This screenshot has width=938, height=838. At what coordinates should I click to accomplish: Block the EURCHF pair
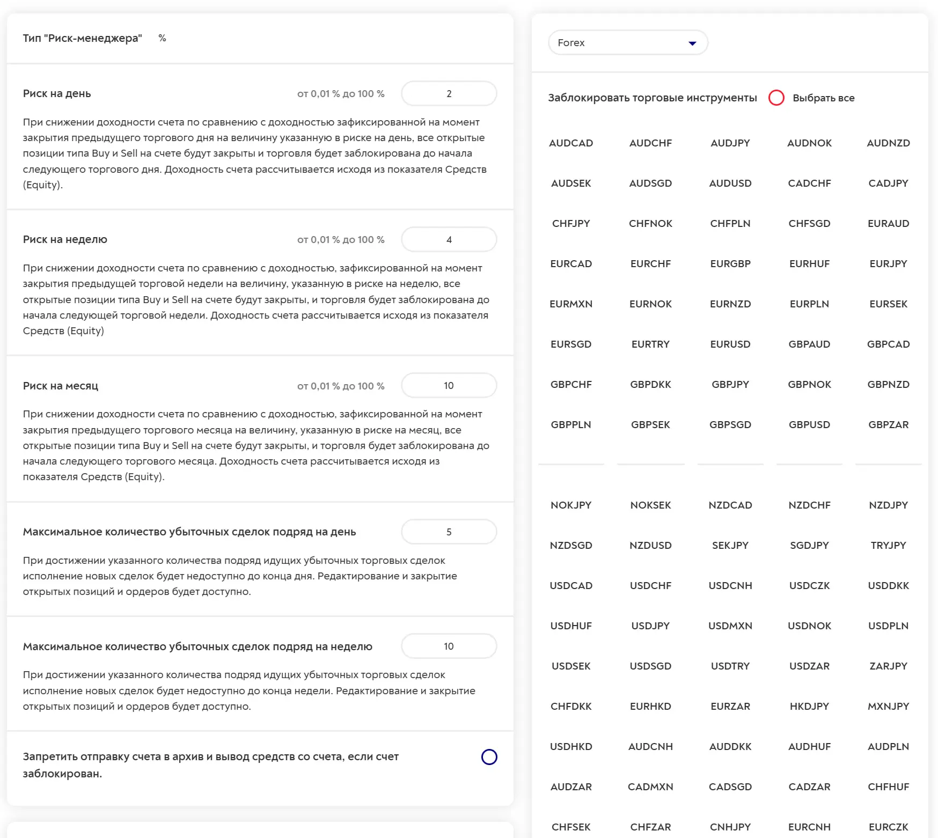click(x=650, y=263)
